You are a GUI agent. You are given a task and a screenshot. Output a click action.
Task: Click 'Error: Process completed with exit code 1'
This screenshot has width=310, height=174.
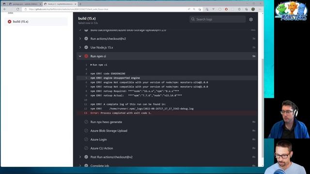121,113
